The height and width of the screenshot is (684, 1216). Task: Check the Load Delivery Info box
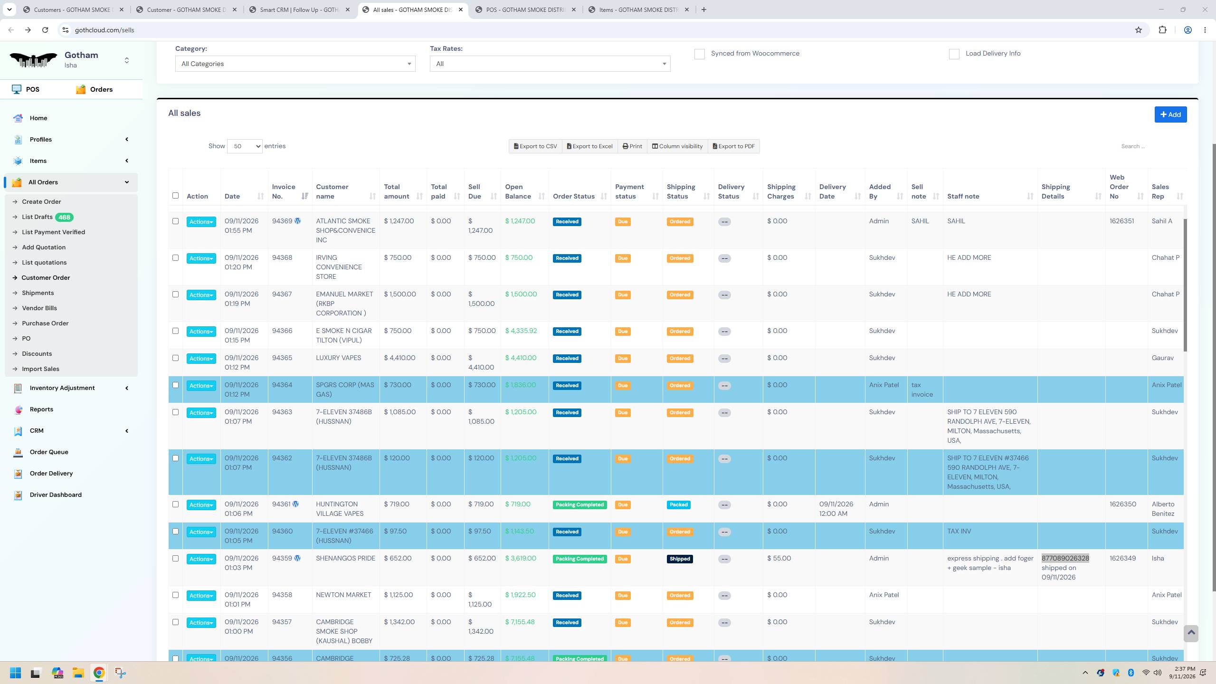pos(954,54)
